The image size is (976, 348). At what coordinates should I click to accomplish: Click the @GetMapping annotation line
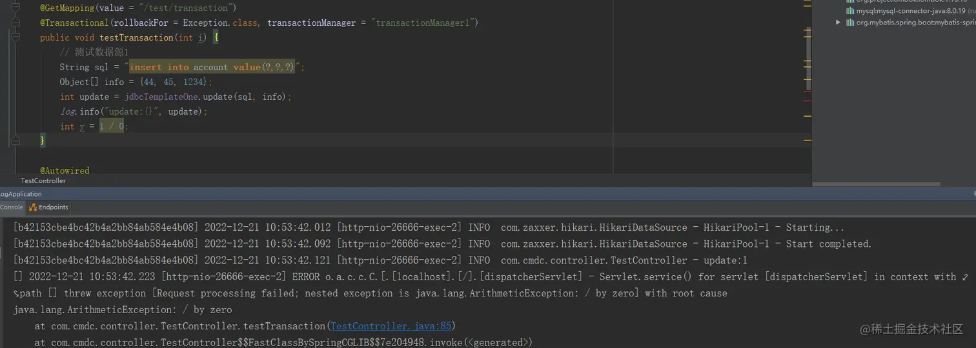(x=137, y=8)
